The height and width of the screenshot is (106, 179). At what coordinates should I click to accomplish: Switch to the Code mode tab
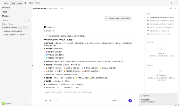[13, 3]
